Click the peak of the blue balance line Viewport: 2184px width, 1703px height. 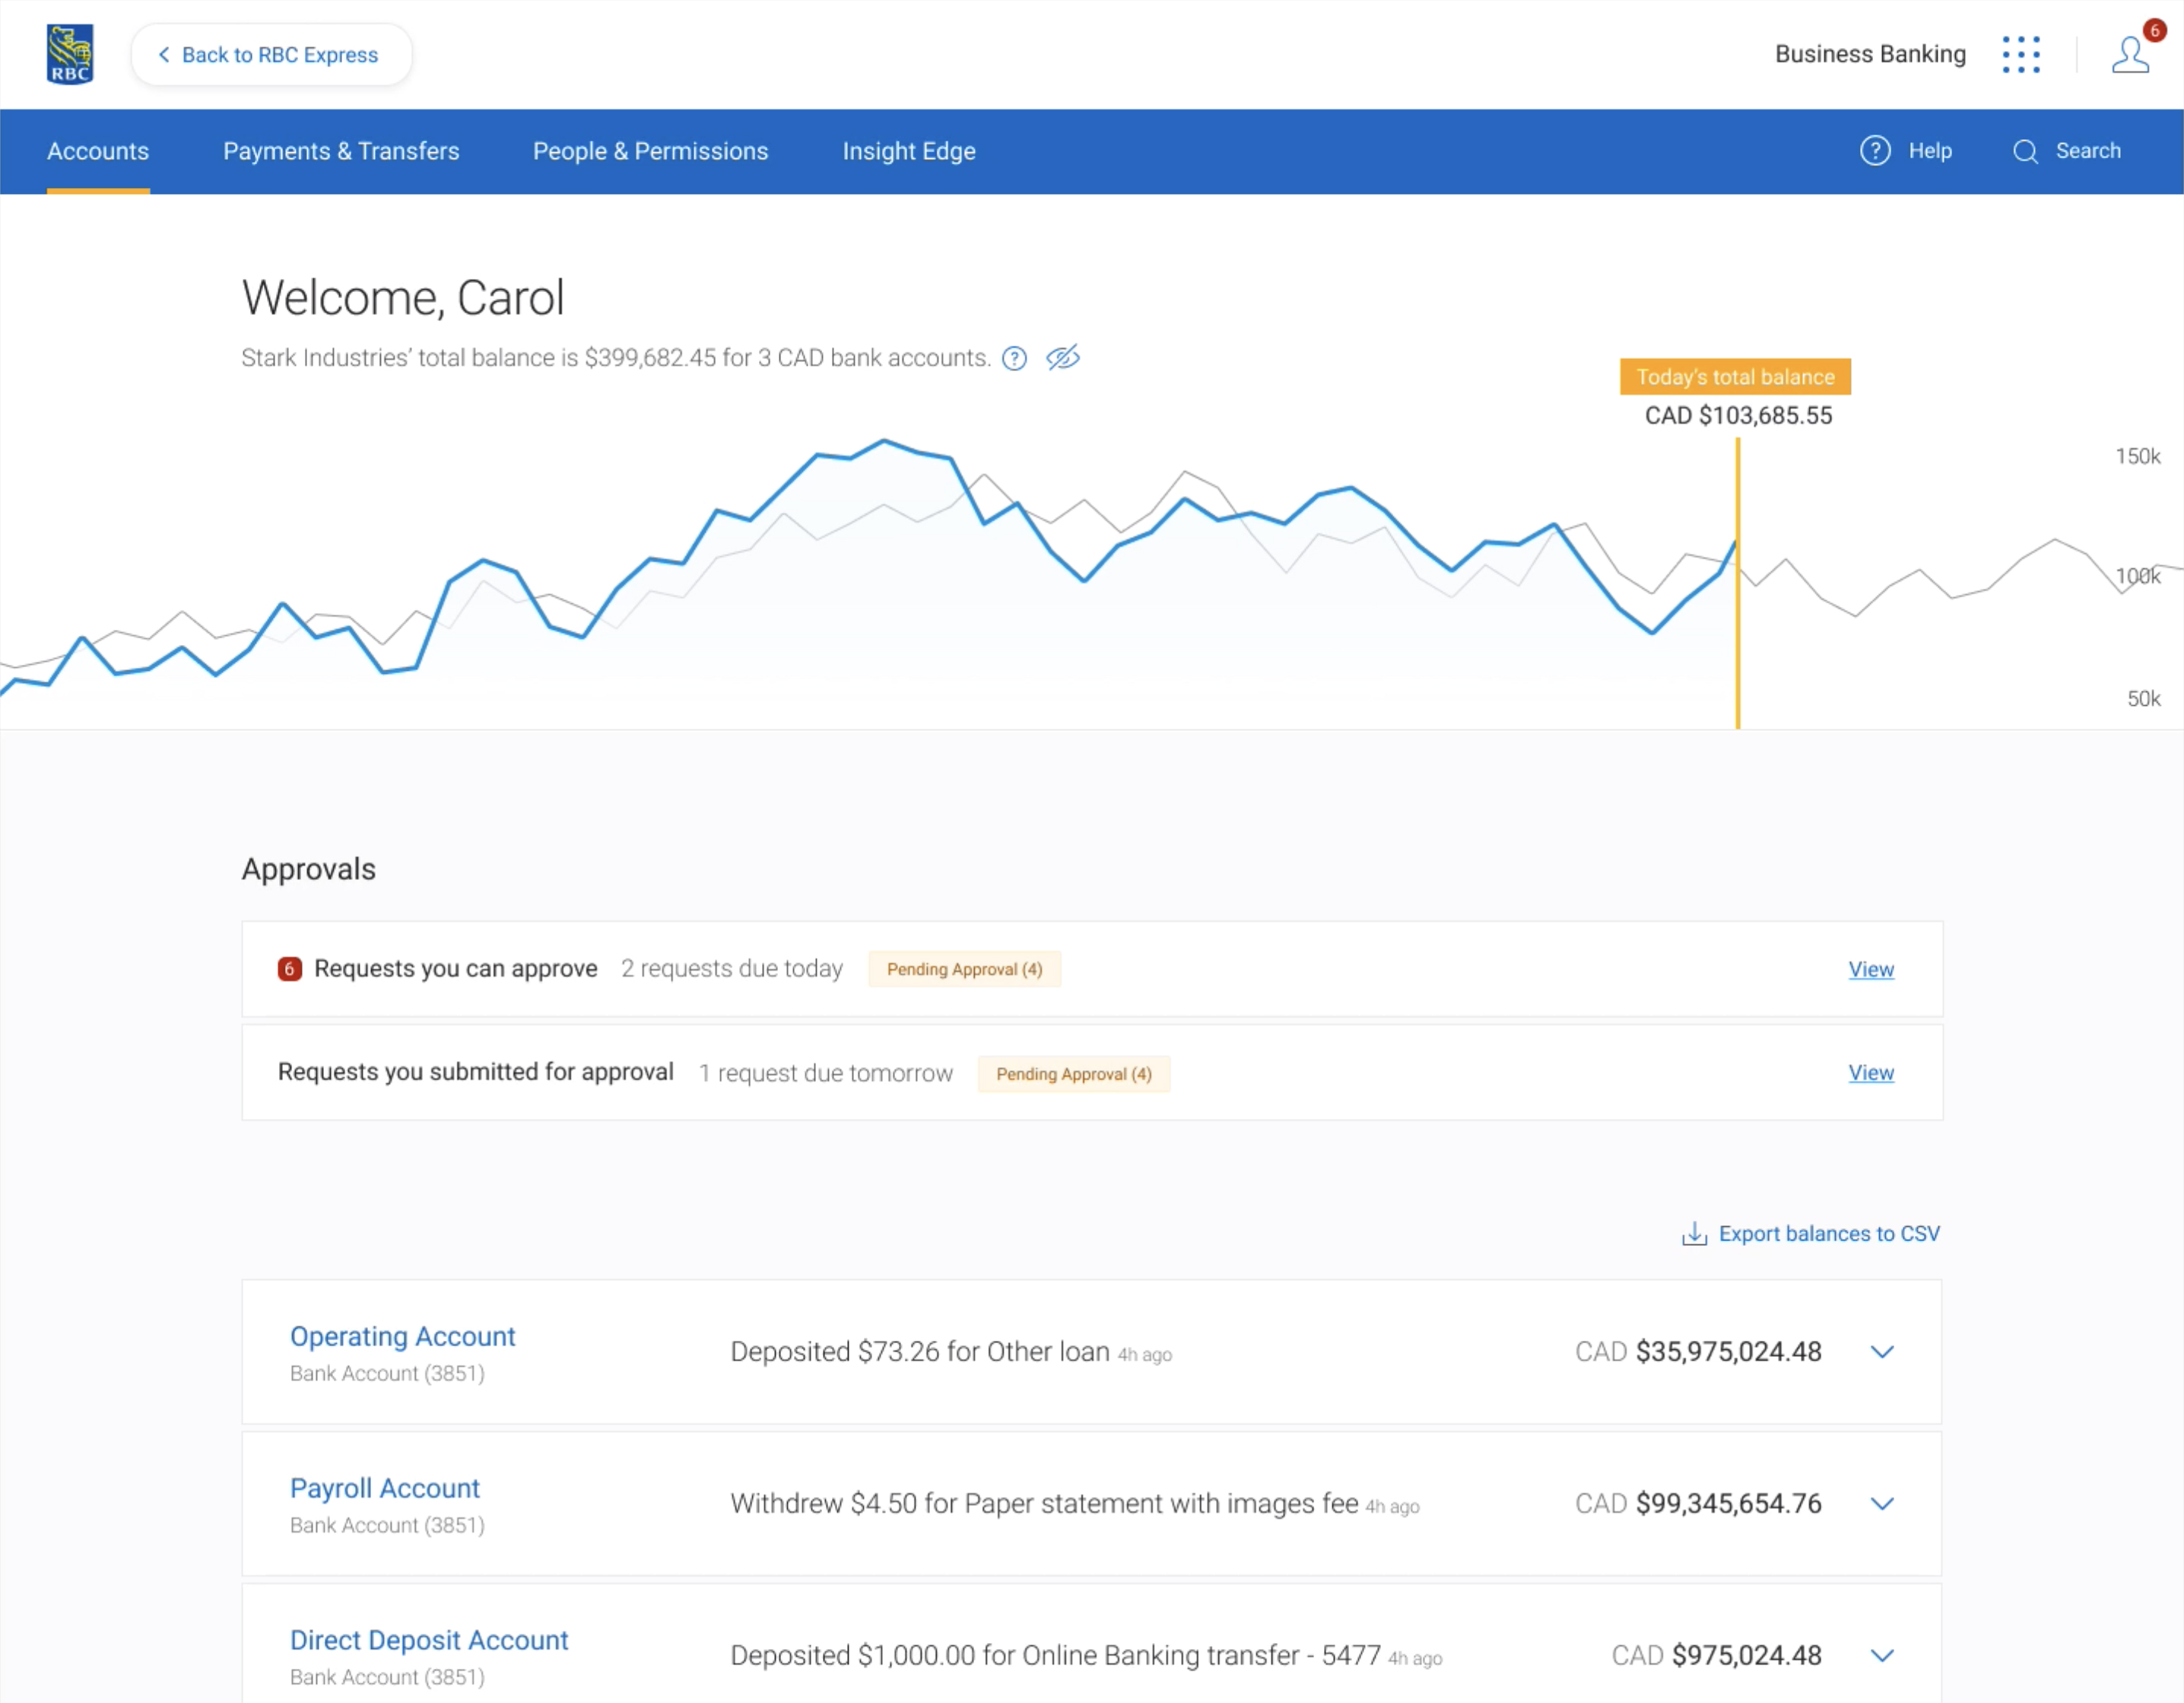885,440
